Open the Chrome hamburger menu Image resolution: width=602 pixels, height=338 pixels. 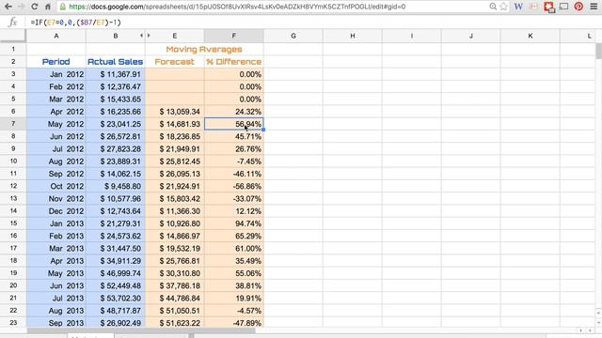(x=594, y=7)
